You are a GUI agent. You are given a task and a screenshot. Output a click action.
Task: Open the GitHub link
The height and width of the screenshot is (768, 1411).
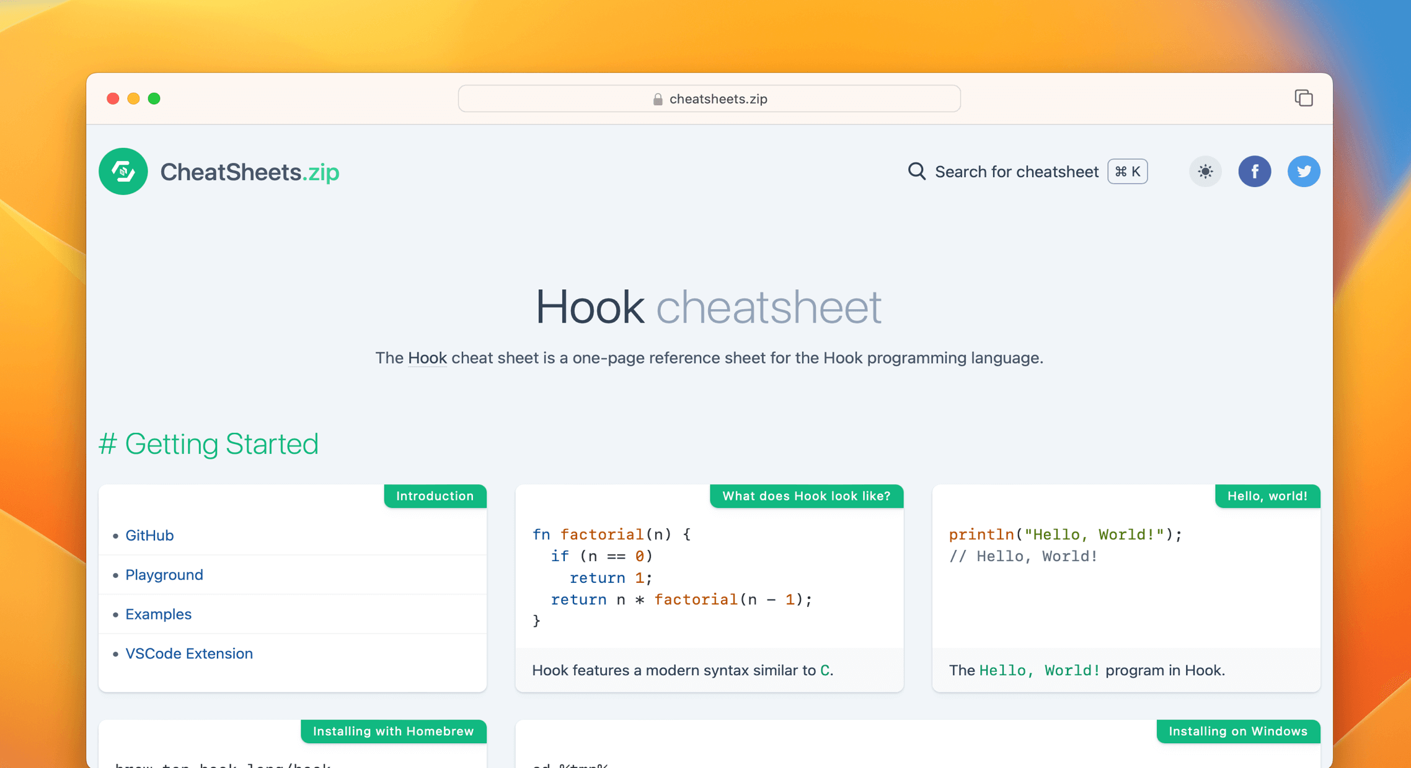coord(149,535)
